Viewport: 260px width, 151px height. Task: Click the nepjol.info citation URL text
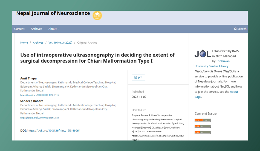(x=158, y=138)
